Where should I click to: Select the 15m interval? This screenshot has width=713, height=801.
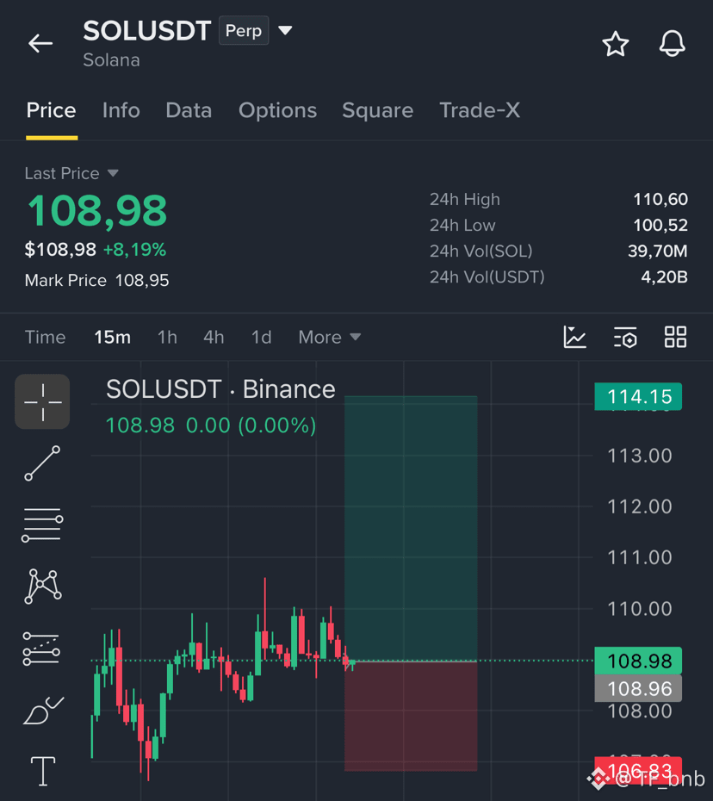(112, 337)
